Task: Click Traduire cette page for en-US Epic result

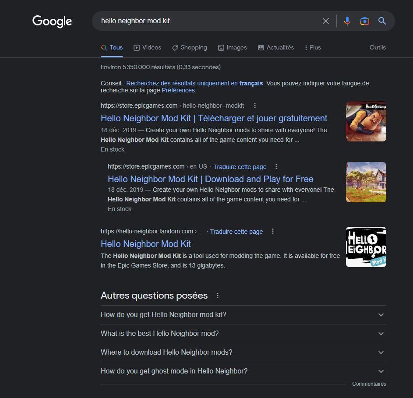Action: point(240,167)
